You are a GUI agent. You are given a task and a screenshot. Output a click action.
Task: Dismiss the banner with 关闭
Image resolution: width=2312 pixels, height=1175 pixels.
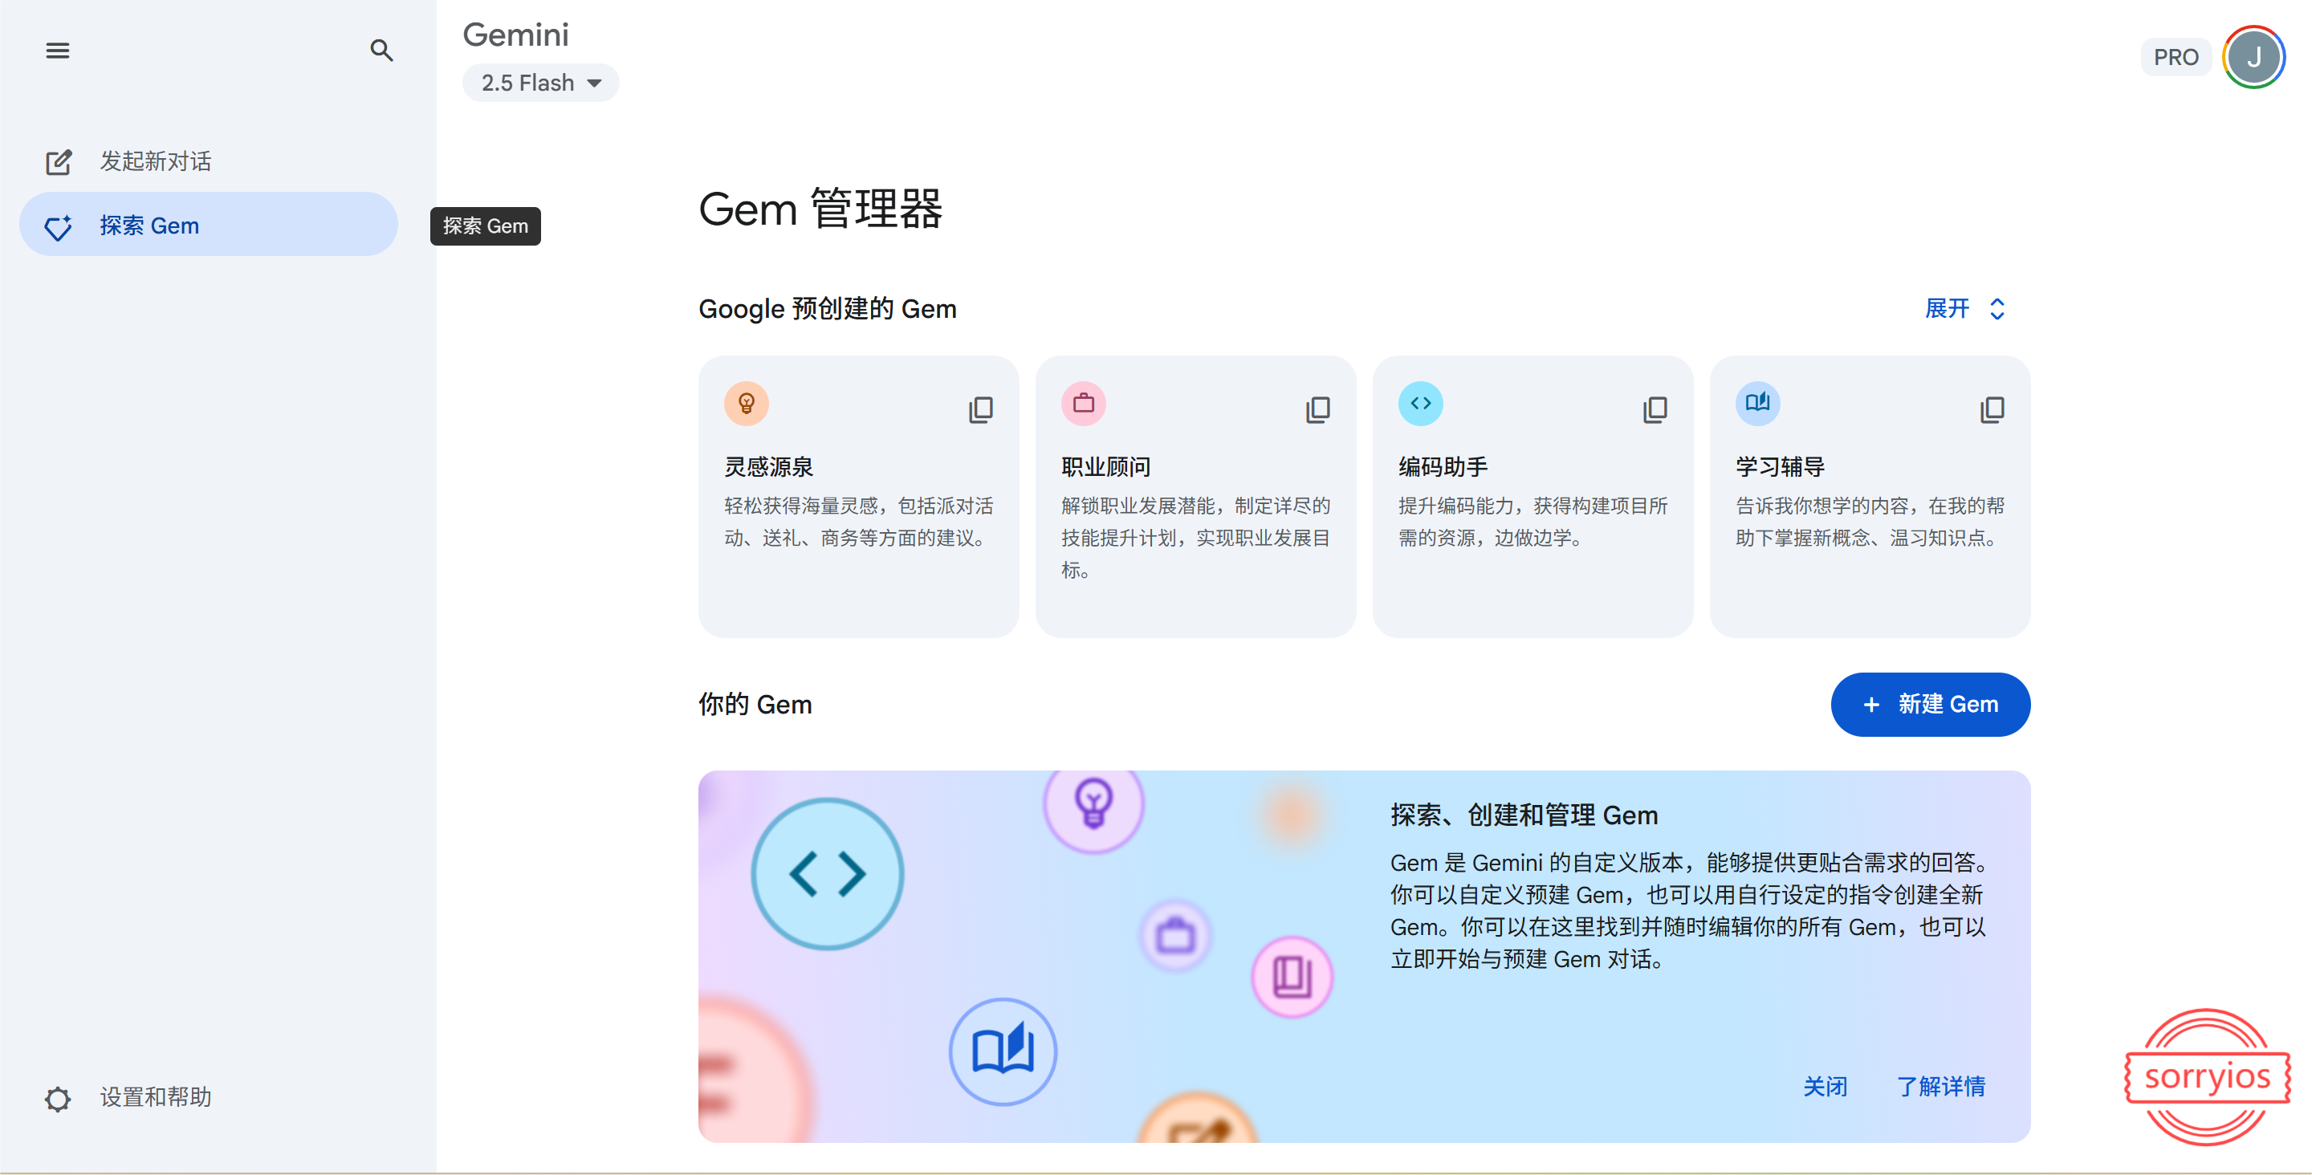tap(1825, 1087)
